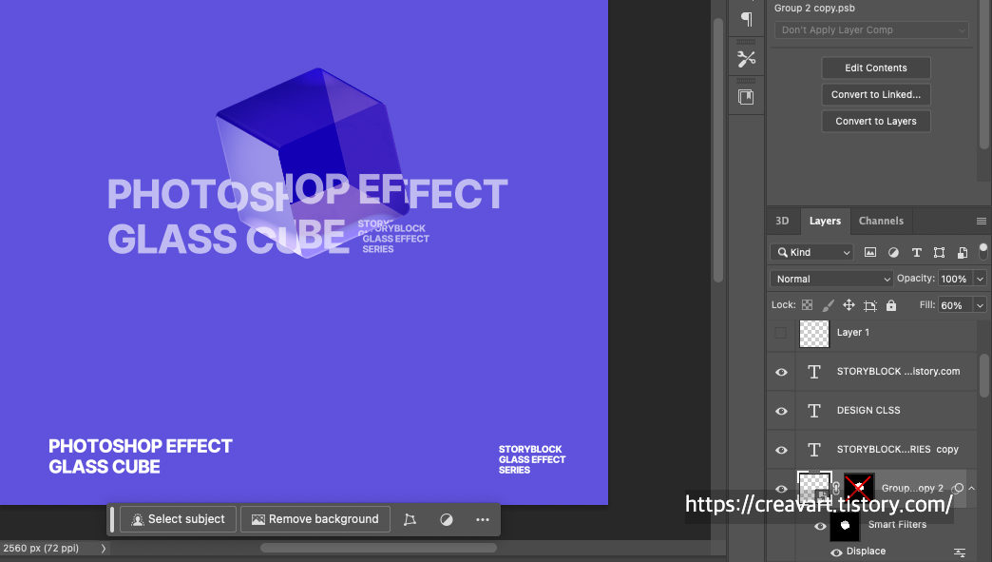Lock image pixels brush icon
This screenshot has width=992, height=562.
828,305
